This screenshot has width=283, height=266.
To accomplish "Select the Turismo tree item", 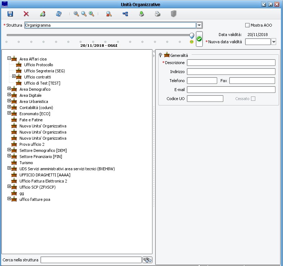I will click(26, 163).
